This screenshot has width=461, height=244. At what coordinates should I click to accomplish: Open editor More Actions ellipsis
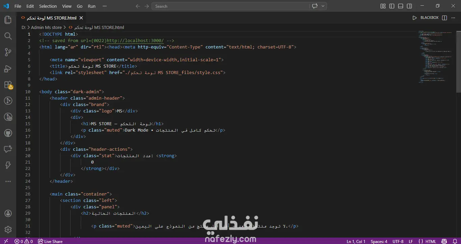point(454,18)
